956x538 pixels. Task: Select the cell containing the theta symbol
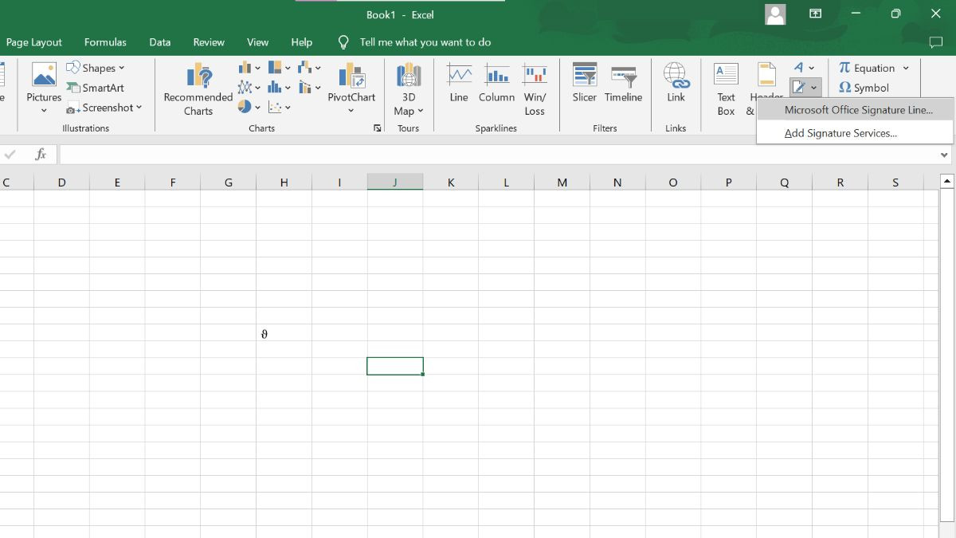click(x=284, y=332)
